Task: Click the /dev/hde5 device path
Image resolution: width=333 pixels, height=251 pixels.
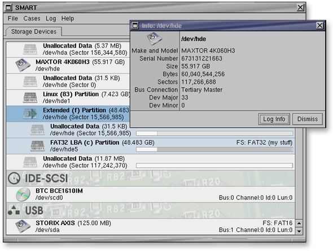Action: [64, 149]
